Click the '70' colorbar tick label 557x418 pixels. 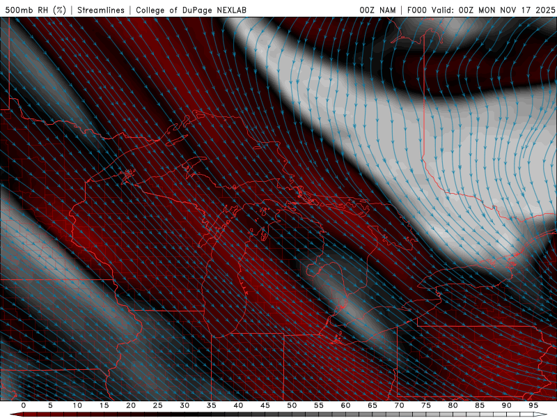[x=399, y=405]
